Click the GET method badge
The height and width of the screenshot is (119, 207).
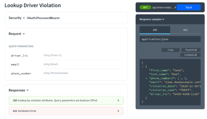[x=145, y=7]
